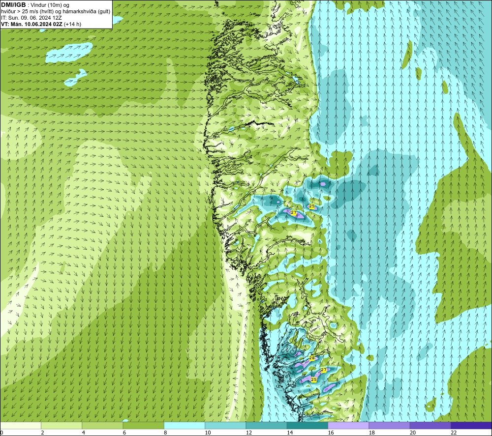The image size is (492, 436).
Task: Click the northern yellow "27" gust marker
Action: (x=294, y=212)
